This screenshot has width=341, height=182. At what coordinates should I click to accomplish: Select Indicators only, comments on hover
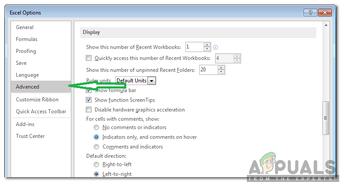pos(96,137)
